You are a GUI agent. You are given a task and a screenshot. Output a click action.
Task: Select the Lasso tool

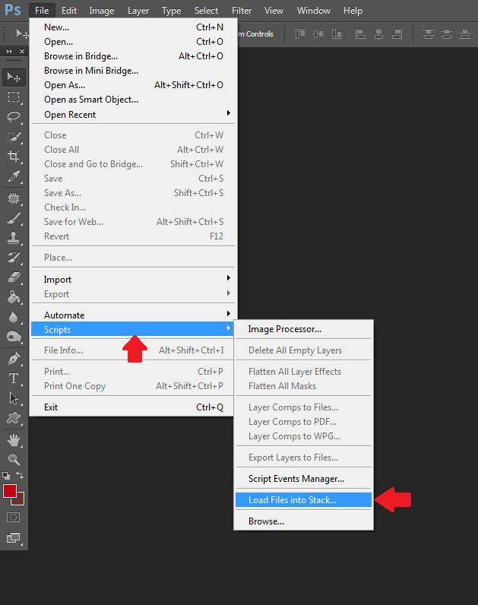tap(14, 116)
